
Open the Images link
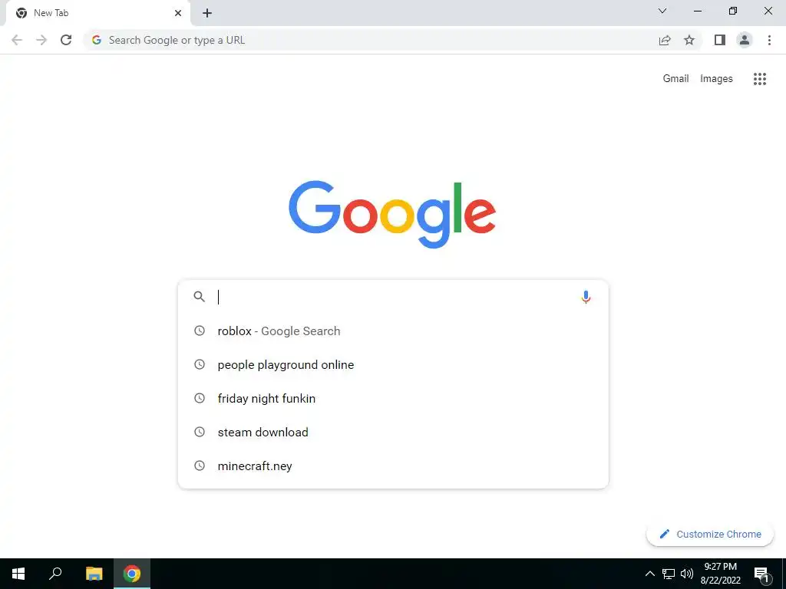[716, 79]
